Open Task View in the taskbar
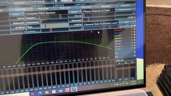 pos(33,94)
